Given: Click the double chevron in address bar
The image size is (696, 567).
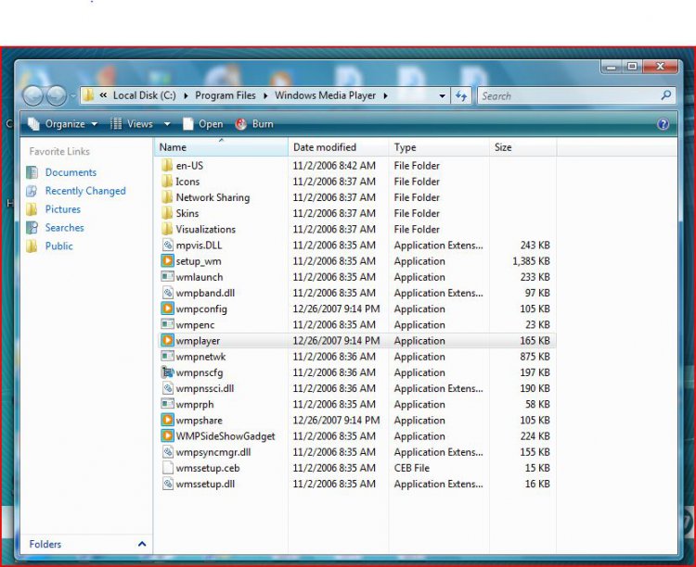Looking at the screenshot, I should tap(103, 95).
